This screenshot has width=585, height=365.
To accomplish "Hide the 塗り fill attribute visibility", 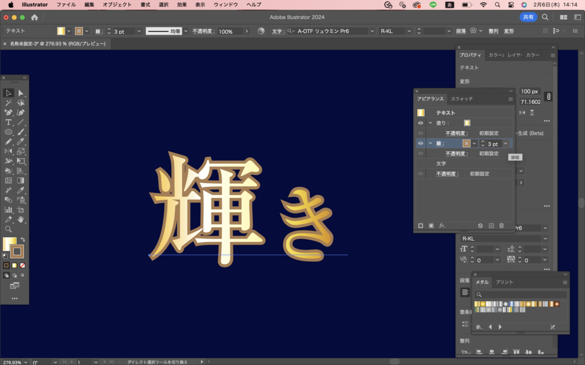I will [421, 123].
